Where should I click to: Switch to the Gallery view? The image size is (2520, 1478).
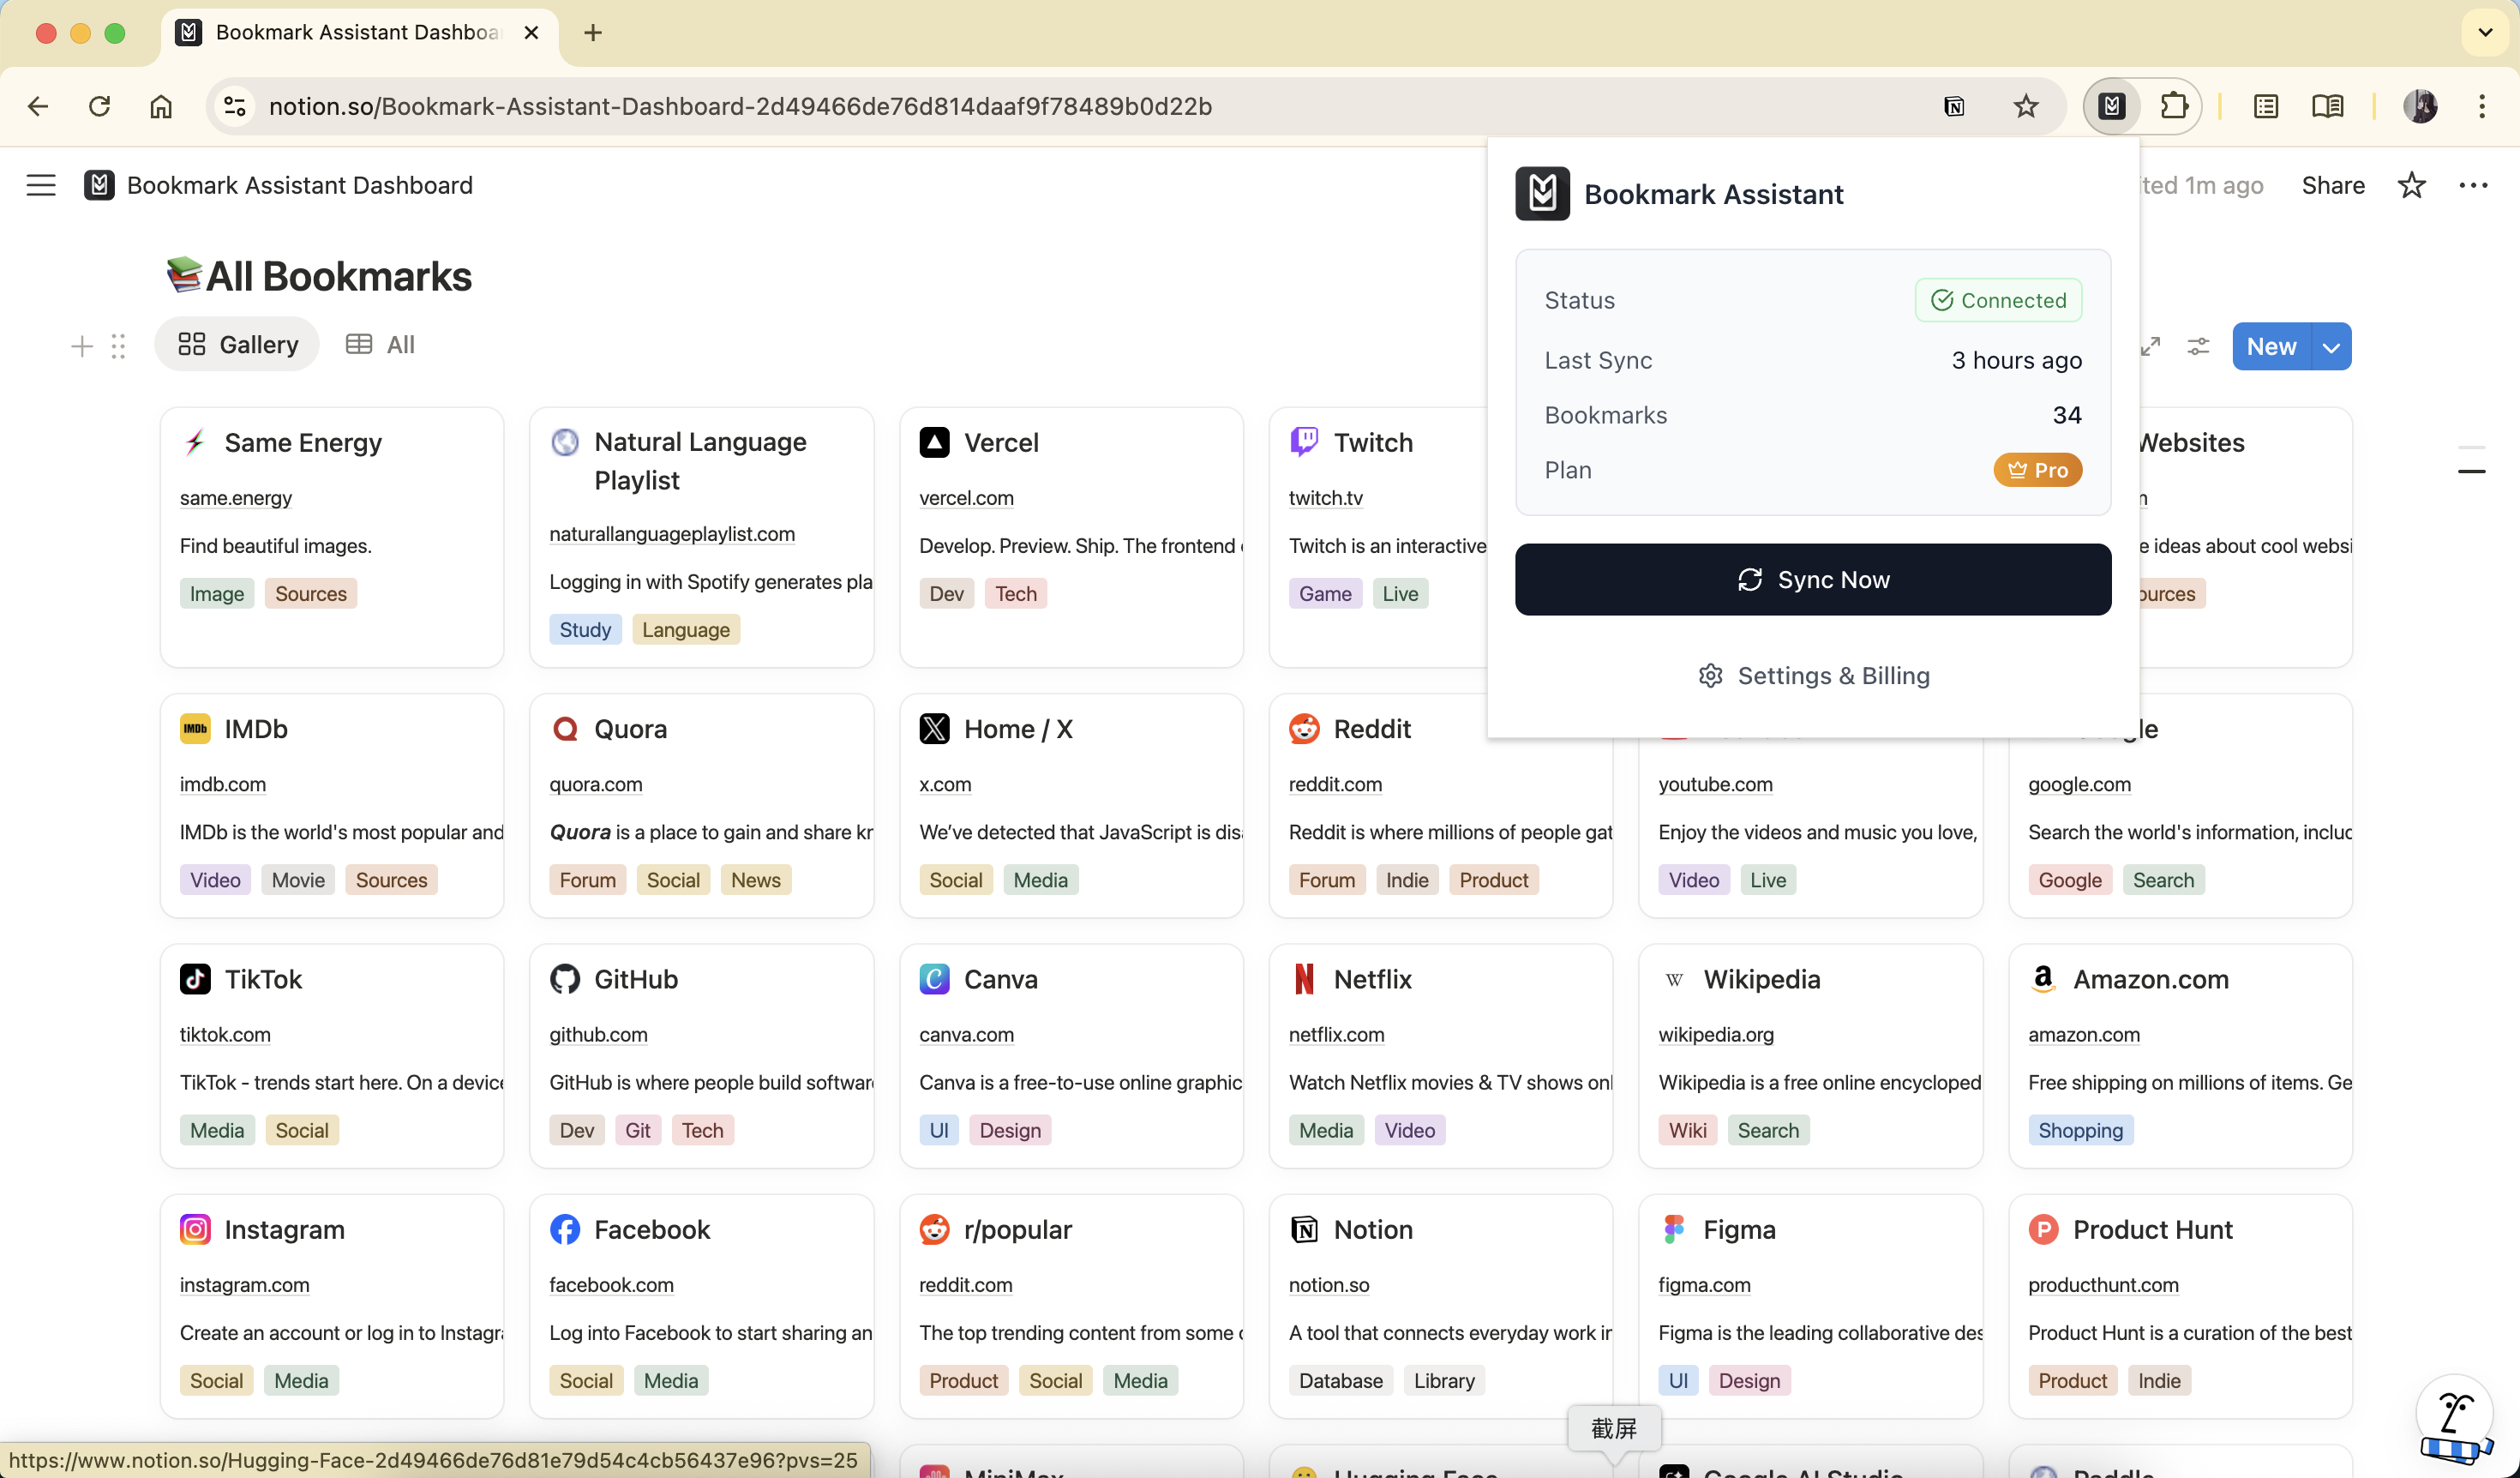pyautogui.click(x=237, y=343)
